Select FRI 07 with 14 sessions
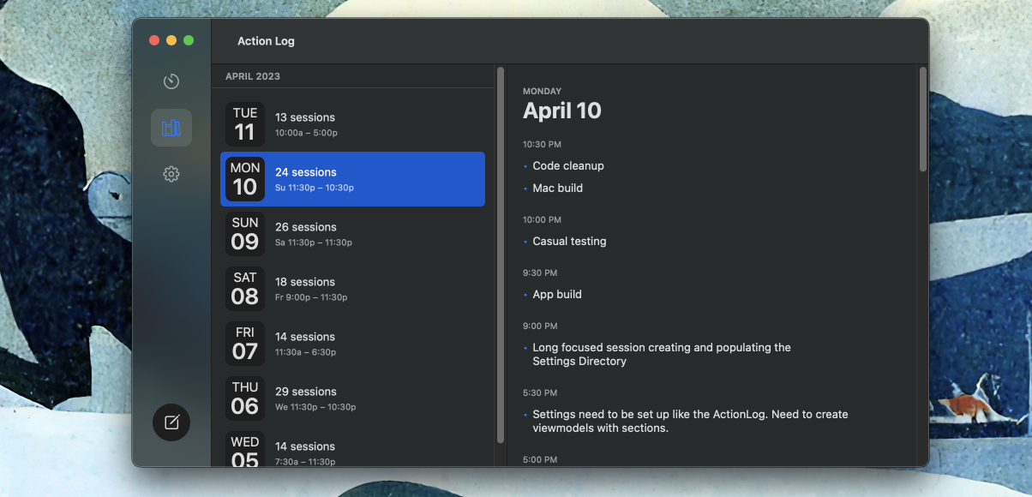 point(352,344)
